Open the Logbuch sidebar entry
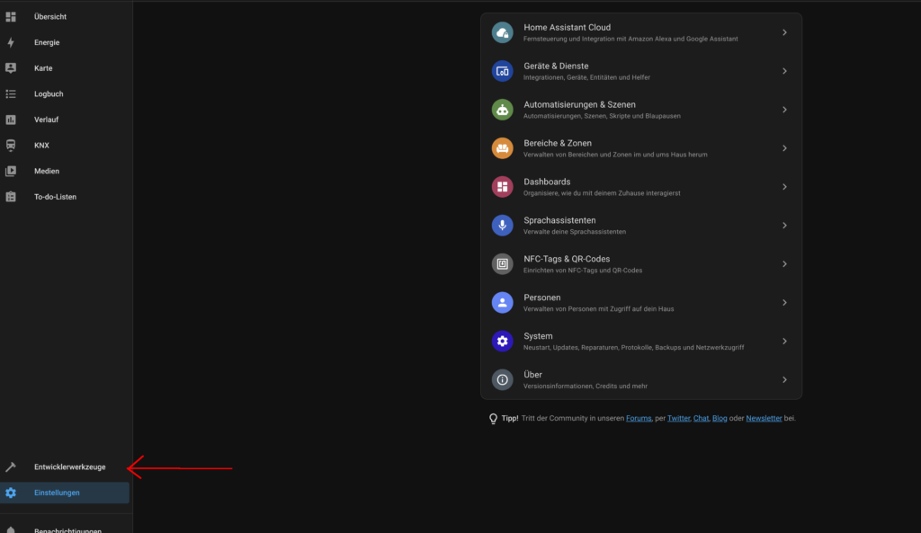The height and width of the screenshot is (533, 921). coord(65,93)
